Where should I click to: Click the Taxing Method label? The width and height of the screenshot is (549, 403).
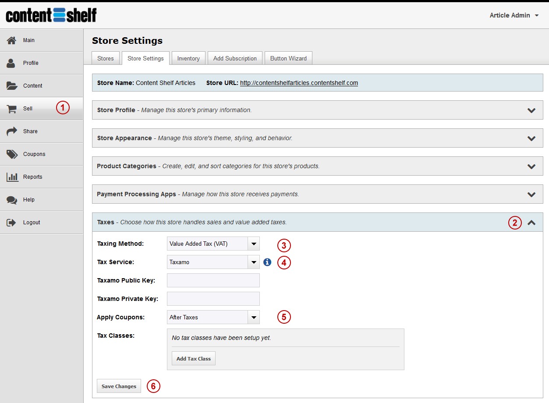coord(120,244)
